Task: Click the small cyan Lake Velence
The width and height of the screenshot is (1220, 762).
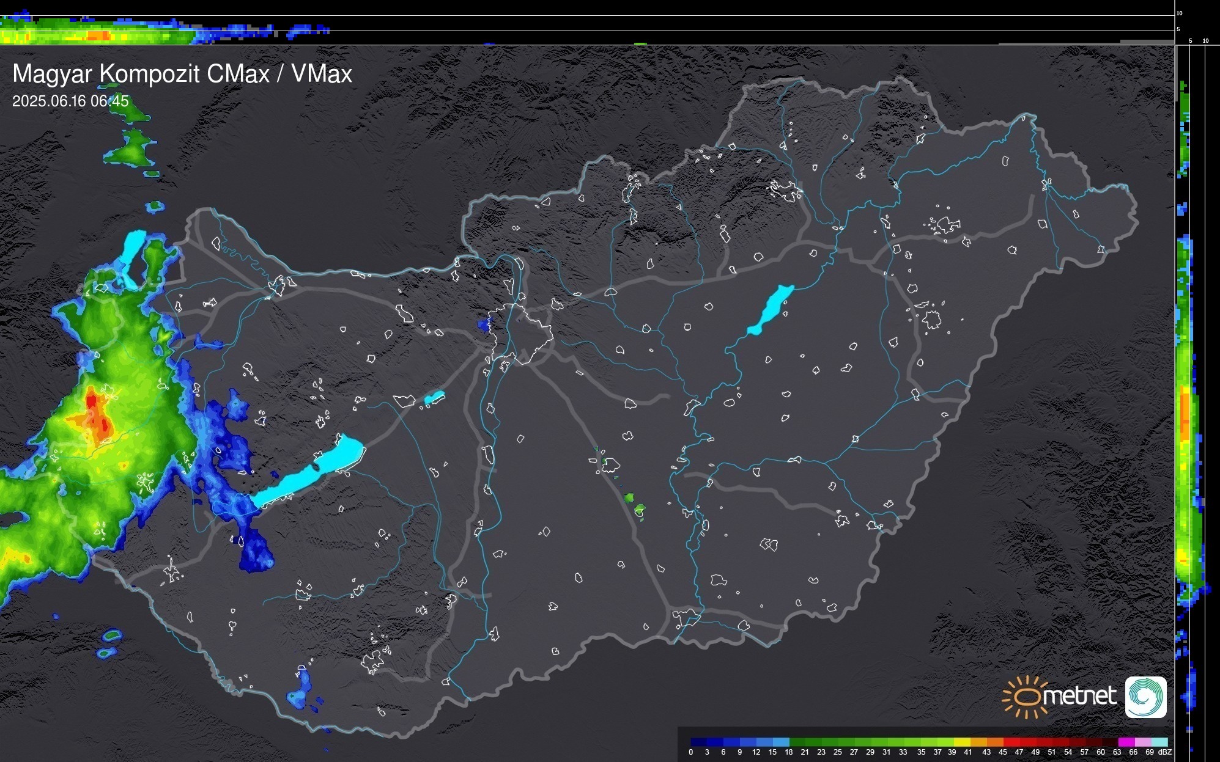Action: (x=434, y=398)
